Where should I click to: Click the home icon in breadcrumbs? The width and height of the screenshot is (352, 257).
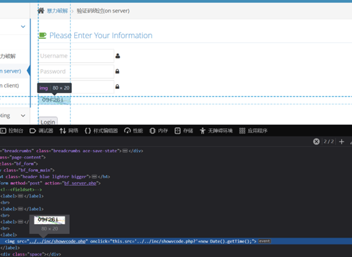(41, 11)
